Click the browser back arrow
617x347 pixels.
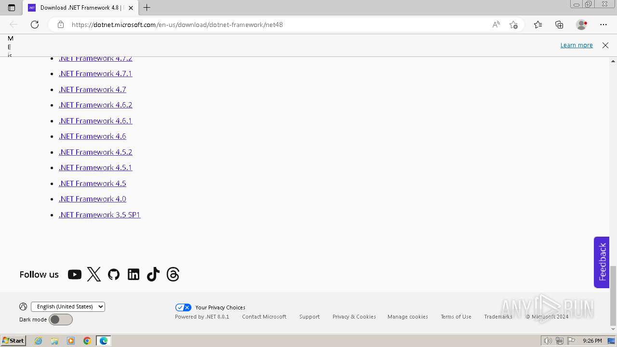[x=13, y=25]
